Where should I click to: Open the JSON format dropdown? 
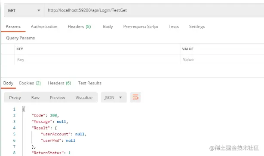coord(114,97)
